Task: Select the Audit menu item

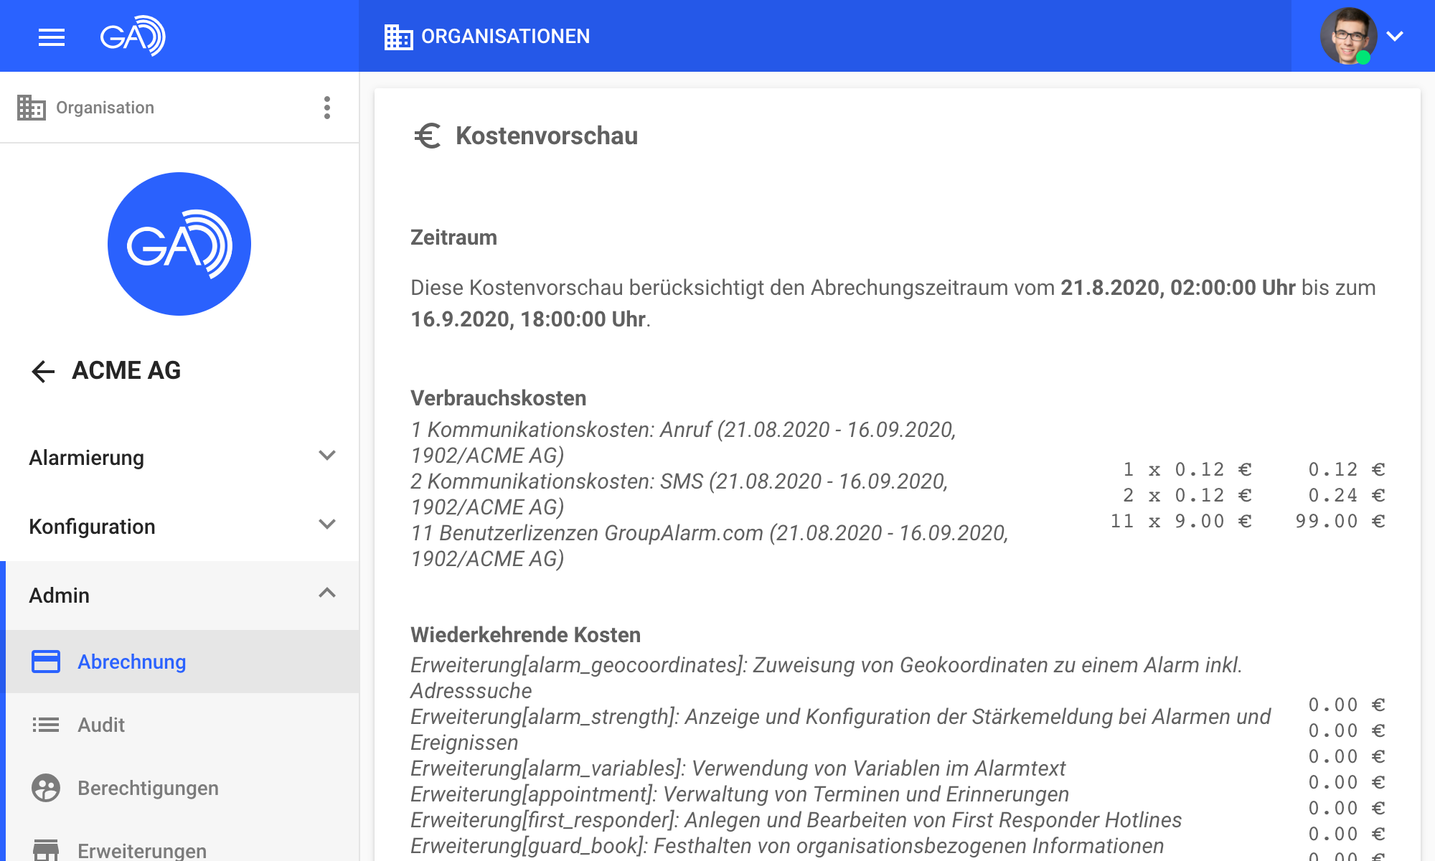Action: click(101, 725)
